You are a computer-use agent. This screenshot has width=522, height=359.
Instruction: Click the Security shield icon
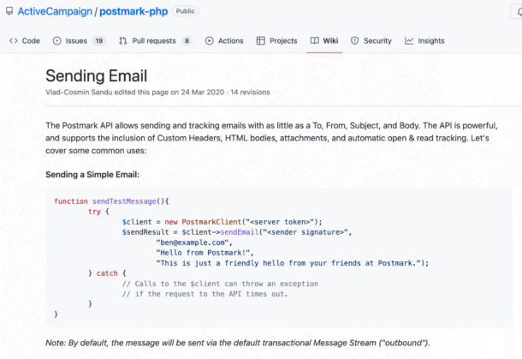(355, 40)
